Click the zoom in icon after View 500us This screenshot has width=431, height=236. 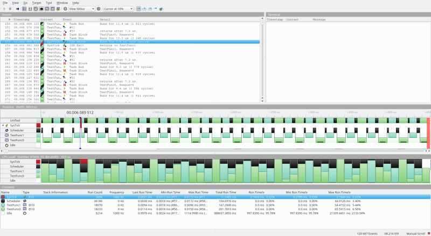99,9
